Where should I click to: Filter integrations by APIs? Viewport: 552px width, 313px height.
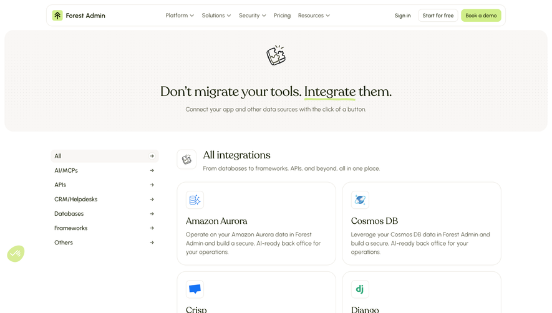105,185
